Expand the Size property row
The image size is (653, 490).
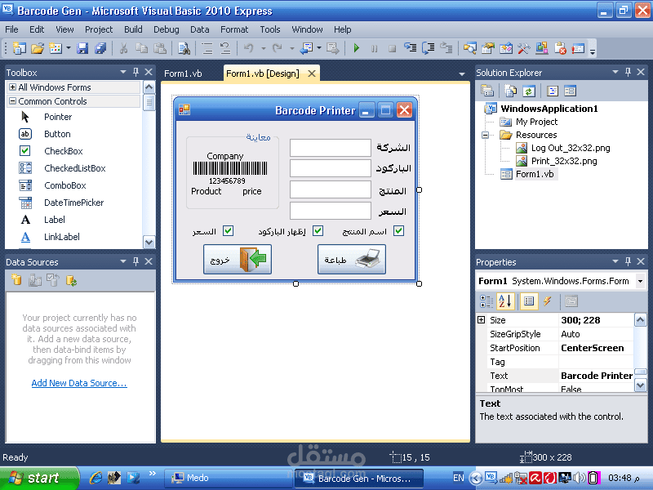pyautogui.click(x=481, y=319)
